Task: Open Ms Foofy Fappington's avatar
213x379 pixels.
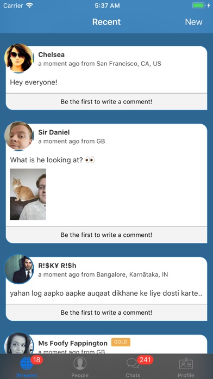Action: pyautogui.click(x=18, y=343)
